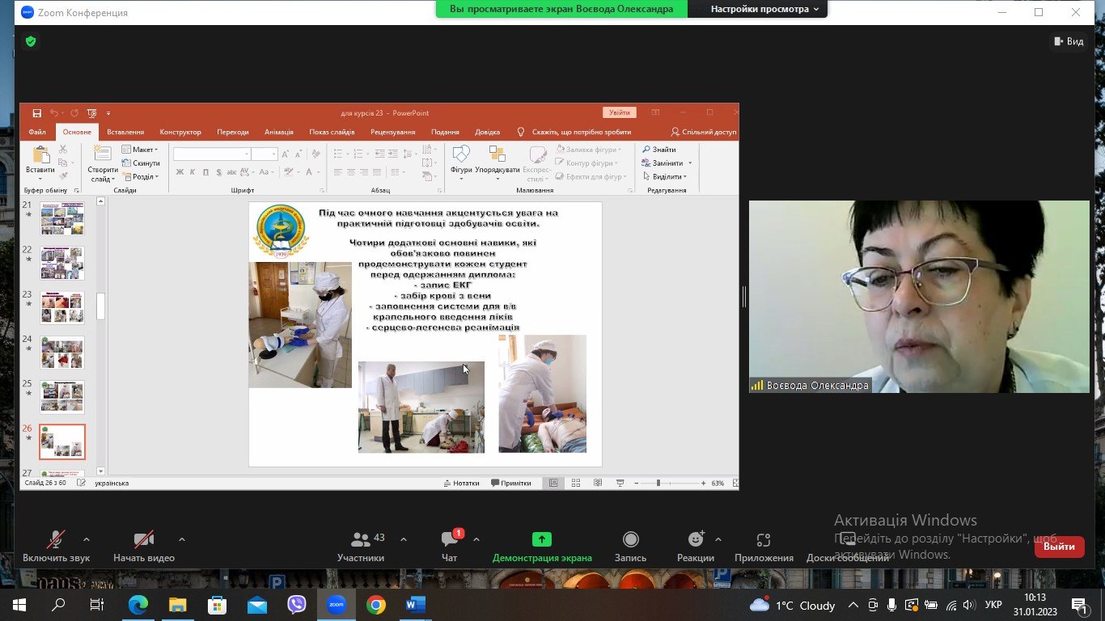Screen dimensions: 1105x621
Task: Unmute the microphone in Zoom
Action: [x=56, y=540]
